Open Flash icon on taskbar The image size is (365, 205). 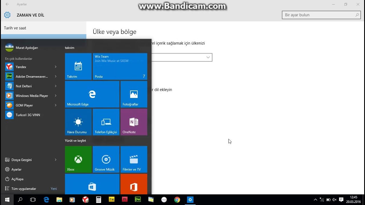click(x=125, y=200)
